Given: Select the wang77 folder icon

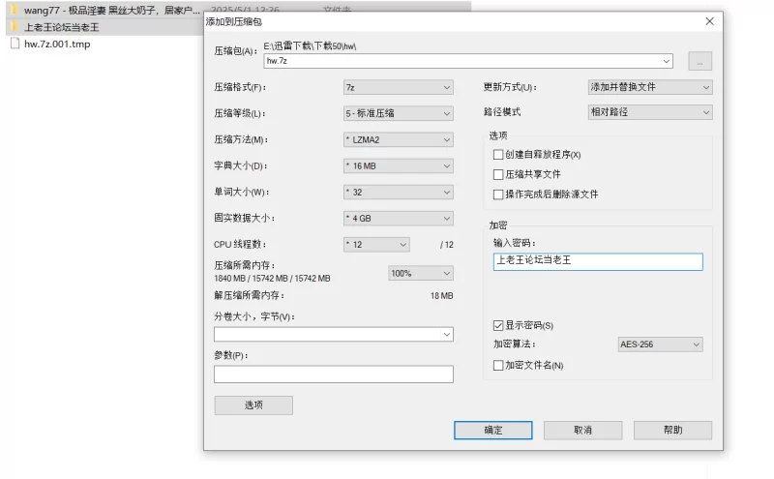Looking at the screenshot, I should [x=15, y=11].
